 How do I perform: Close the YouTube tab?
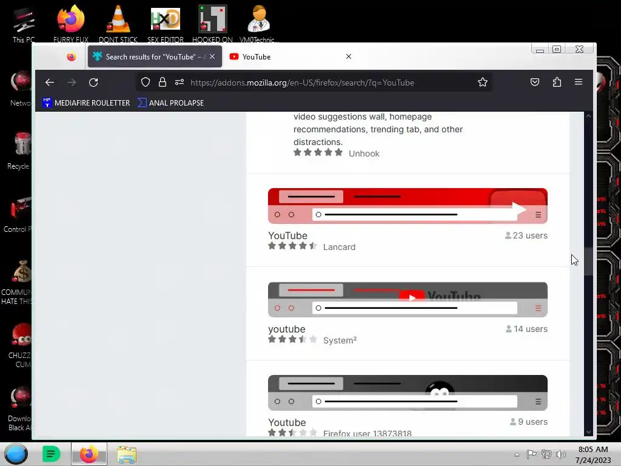pos(349,56)
